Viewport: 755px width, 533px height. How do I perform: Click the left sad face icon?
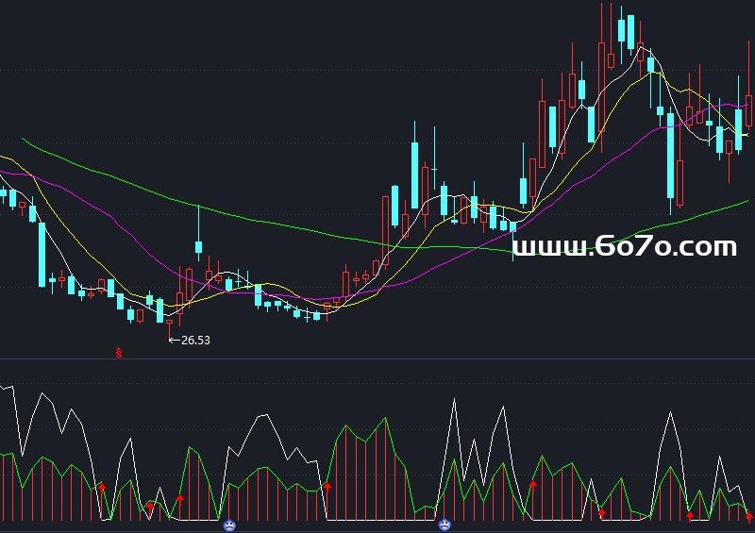228,525
